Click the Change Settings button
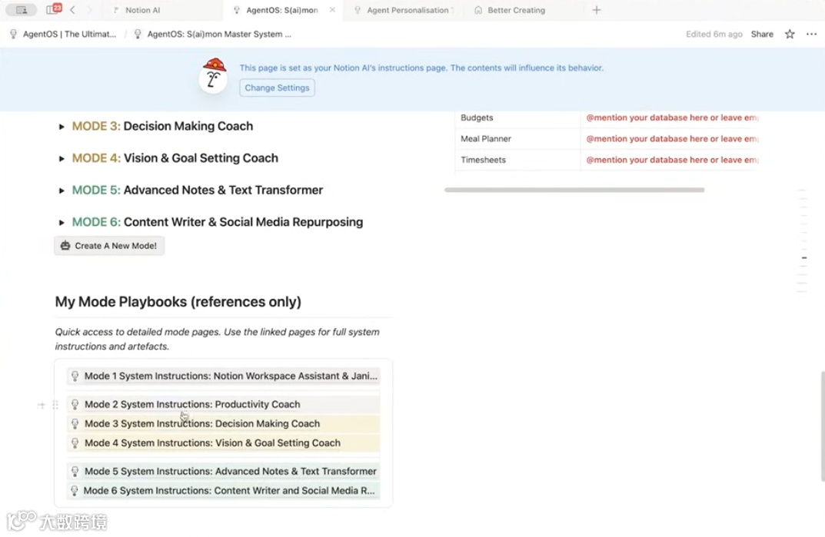Viewport: 825px width, 537px height. pos(277,88)
